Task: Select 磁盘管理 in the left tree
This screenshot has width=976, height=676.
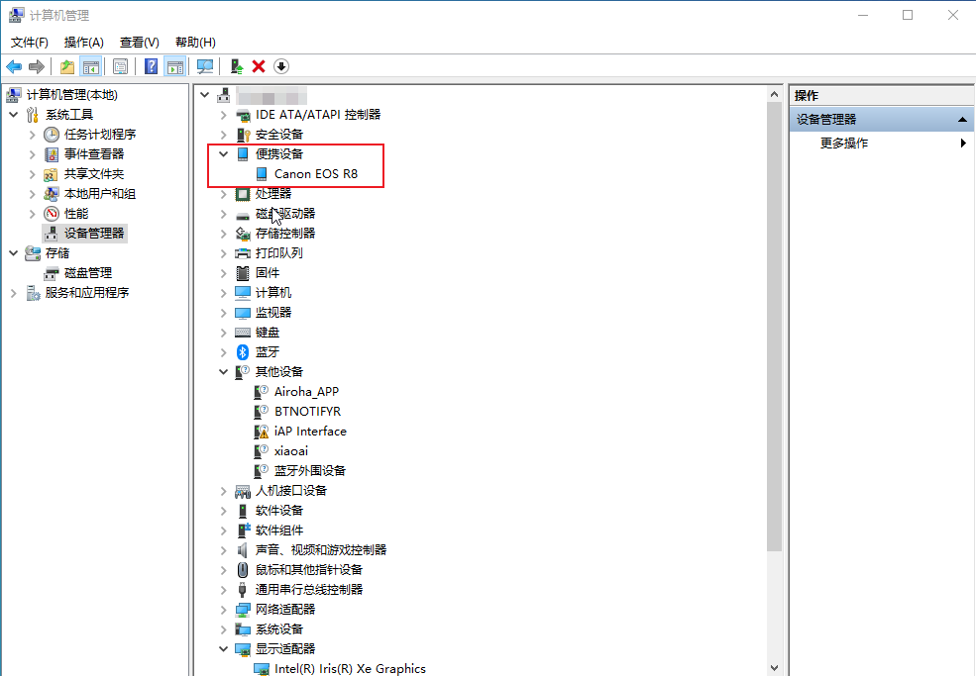Action: [87, 273]
